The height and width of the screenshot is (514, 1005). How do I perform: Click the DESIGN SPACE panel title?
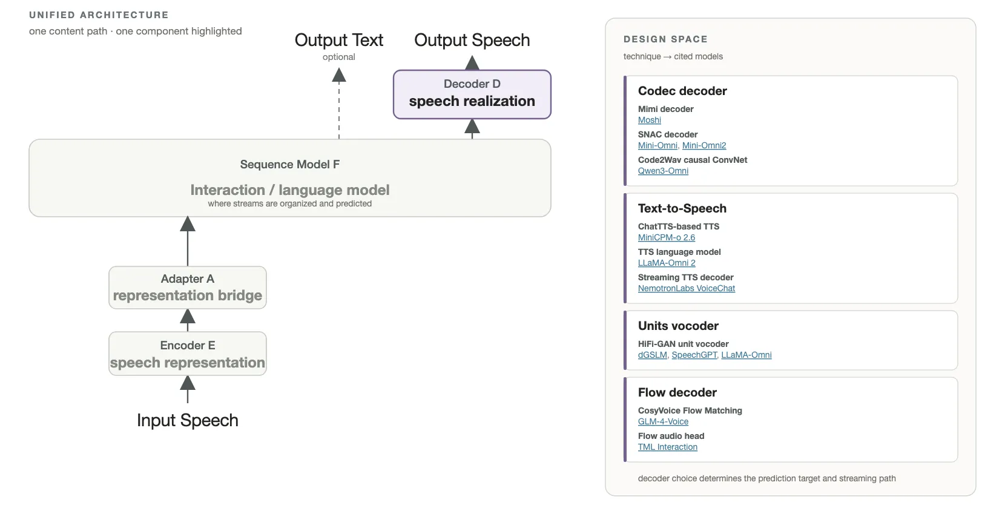pos(665,39)
